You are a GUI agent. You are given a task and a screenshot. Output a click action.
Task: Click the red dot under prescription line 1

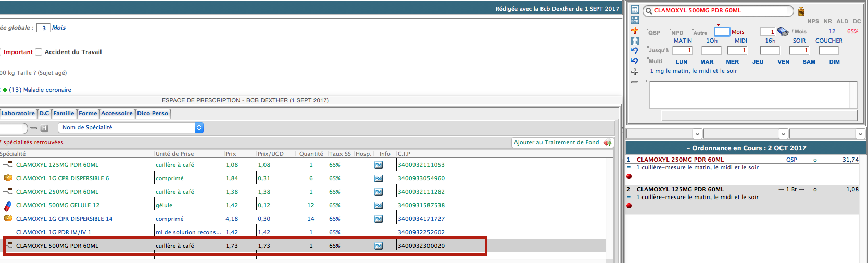(629, 176)
